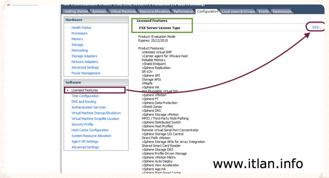The height and width of the screenshot is (178, 329).
Task: Open the Permissions tab
Action: (x=282, y=11)
